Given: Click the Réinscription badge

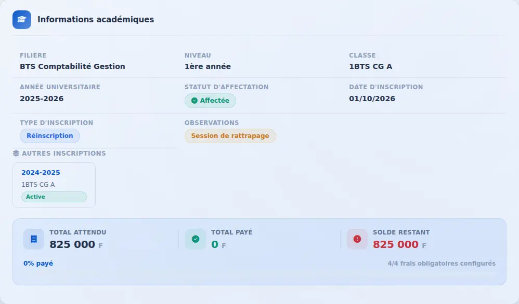Looking at the screenshot, I should [49, 136].
